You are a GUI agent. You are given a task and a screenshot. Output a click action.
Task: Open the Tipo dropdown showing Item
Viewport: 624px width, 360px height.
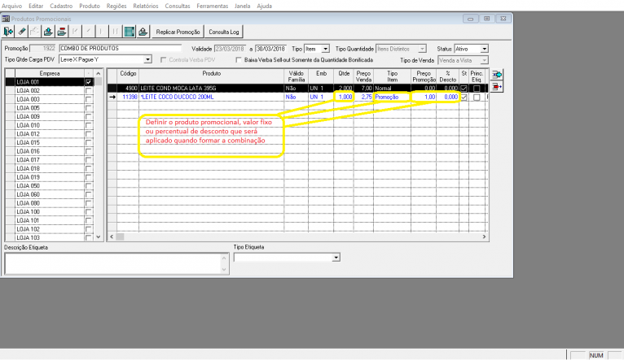(326, 49)
